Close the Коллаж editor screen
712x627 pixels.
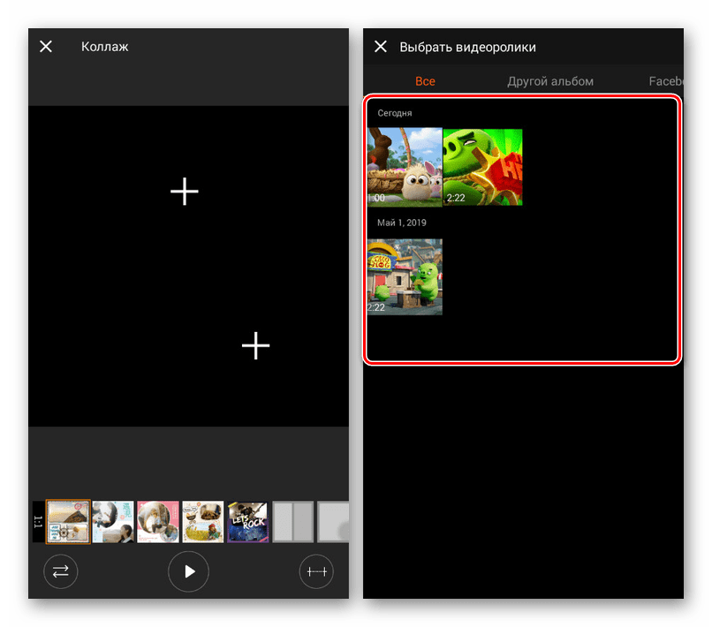[x=46, y=46]
